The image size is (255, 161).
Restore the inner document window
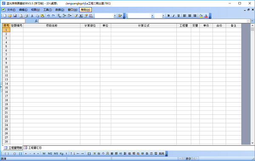249,10
